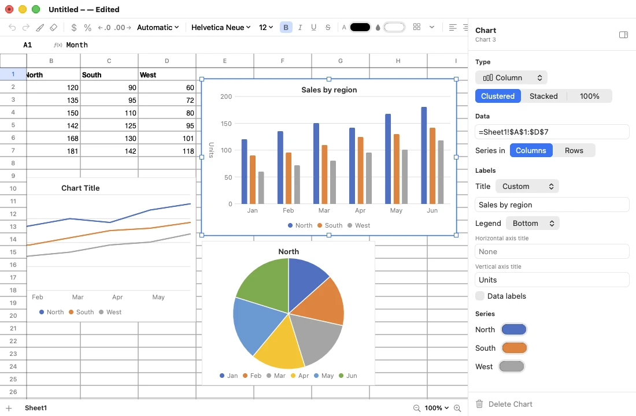Viewport: 636px width, 416px height.
Task: Toggle italic formatting
Action: coord(300,27)
